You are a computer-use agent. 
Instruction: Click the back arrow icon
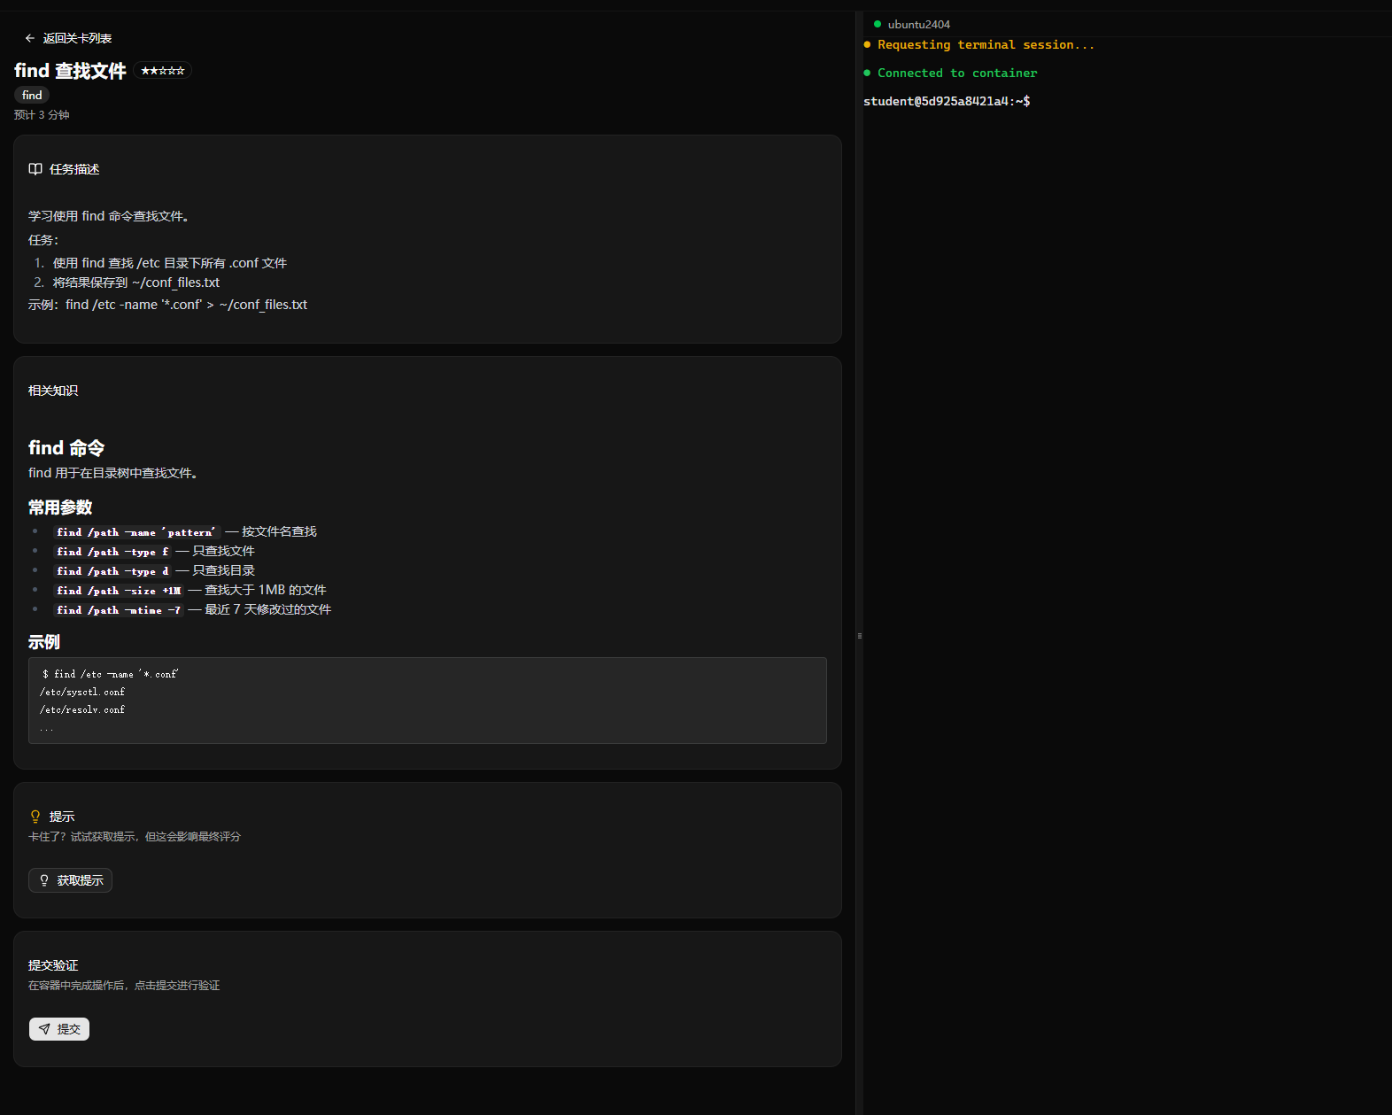tap(30, 38)
